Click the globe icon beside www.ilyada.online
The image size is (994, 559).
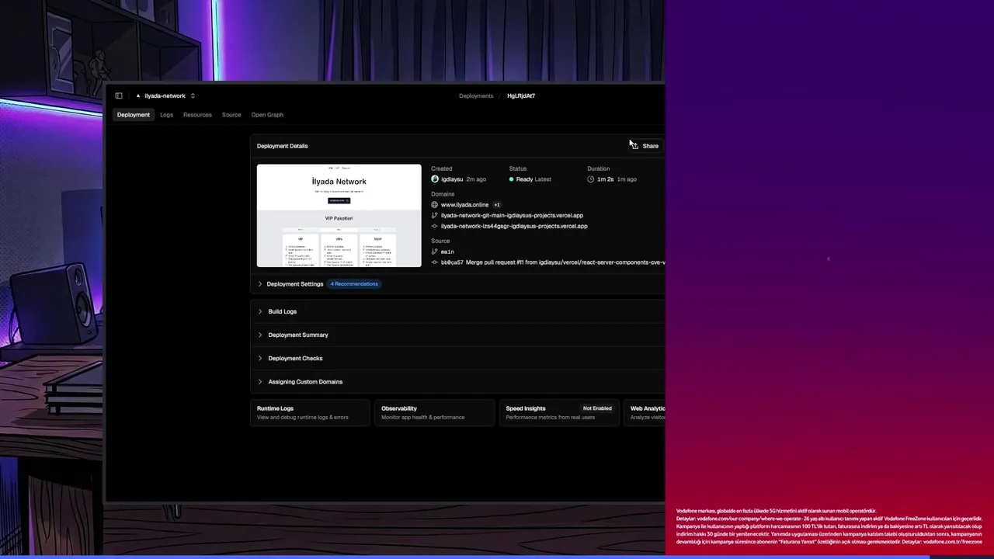435,205
